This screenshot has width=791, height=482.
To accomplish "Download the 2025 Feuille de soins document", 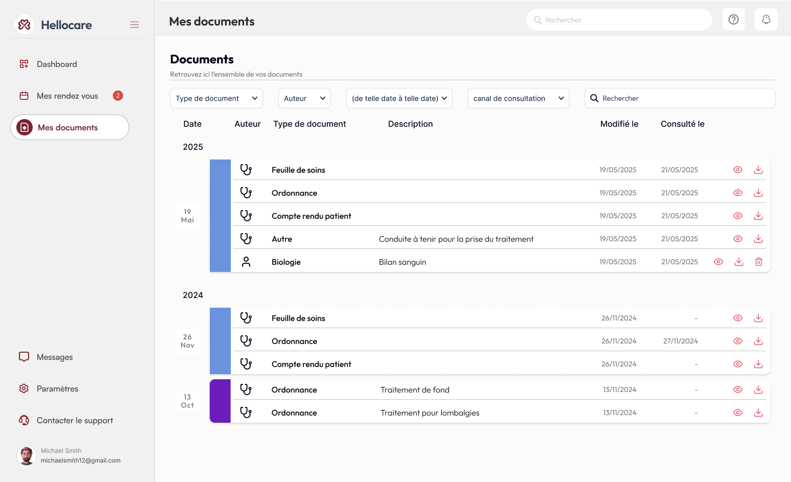I will [758, 170].
